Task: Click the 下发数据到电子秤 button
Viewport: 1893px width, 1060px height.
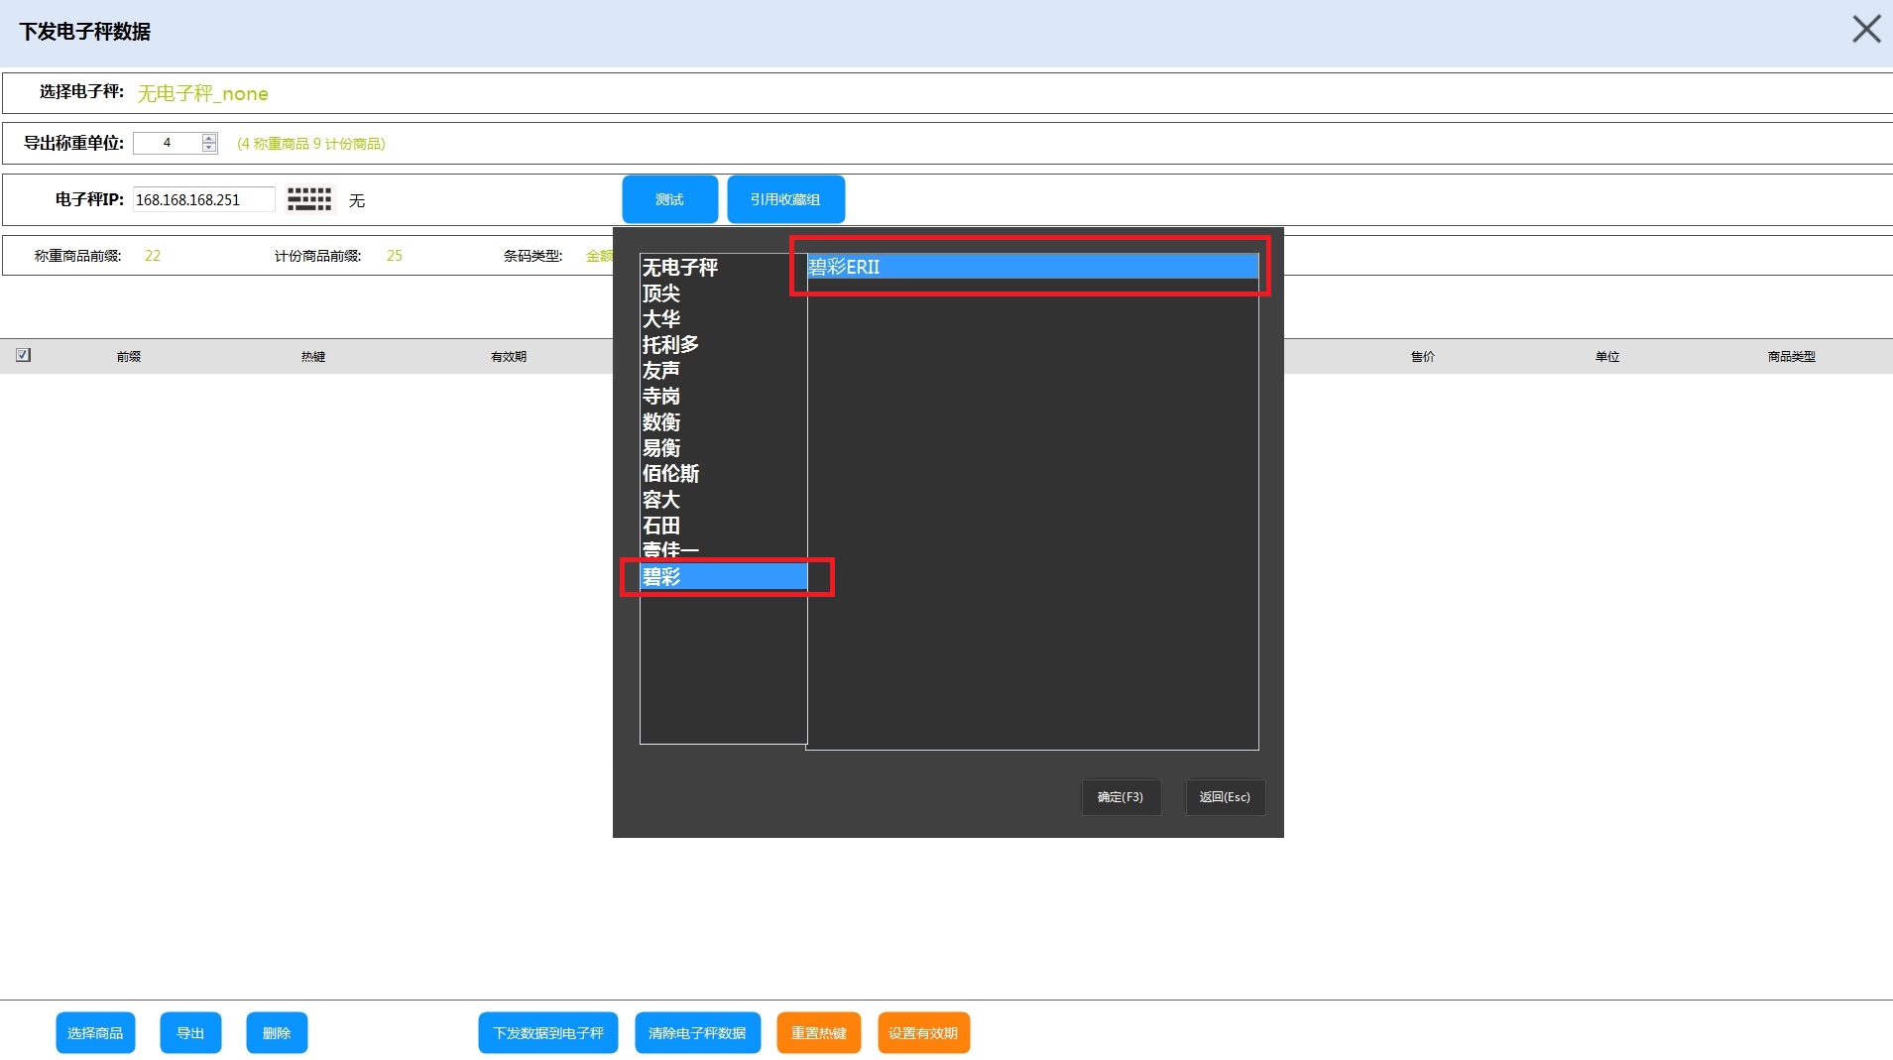Action: pyautogui.click(x=548, y=1033)
